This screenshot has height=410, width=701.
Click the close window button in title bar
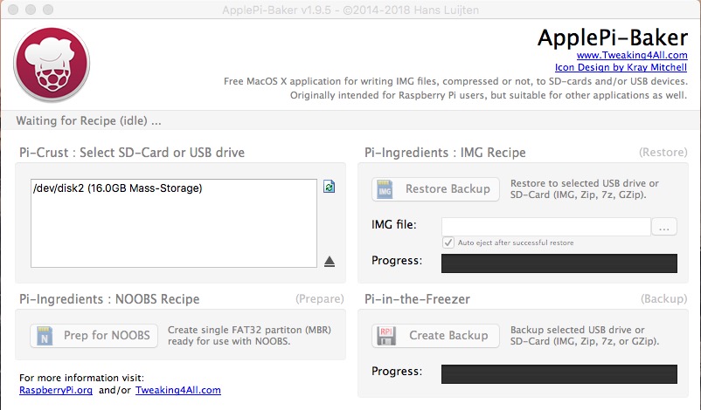coord(13,10)
